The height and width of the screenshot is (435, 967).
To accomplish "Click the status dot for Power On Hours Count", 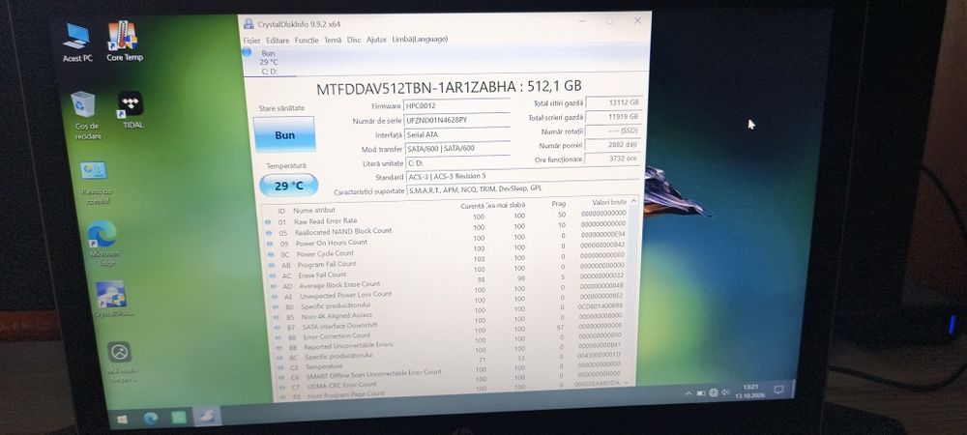I will [x=270, y=244].
